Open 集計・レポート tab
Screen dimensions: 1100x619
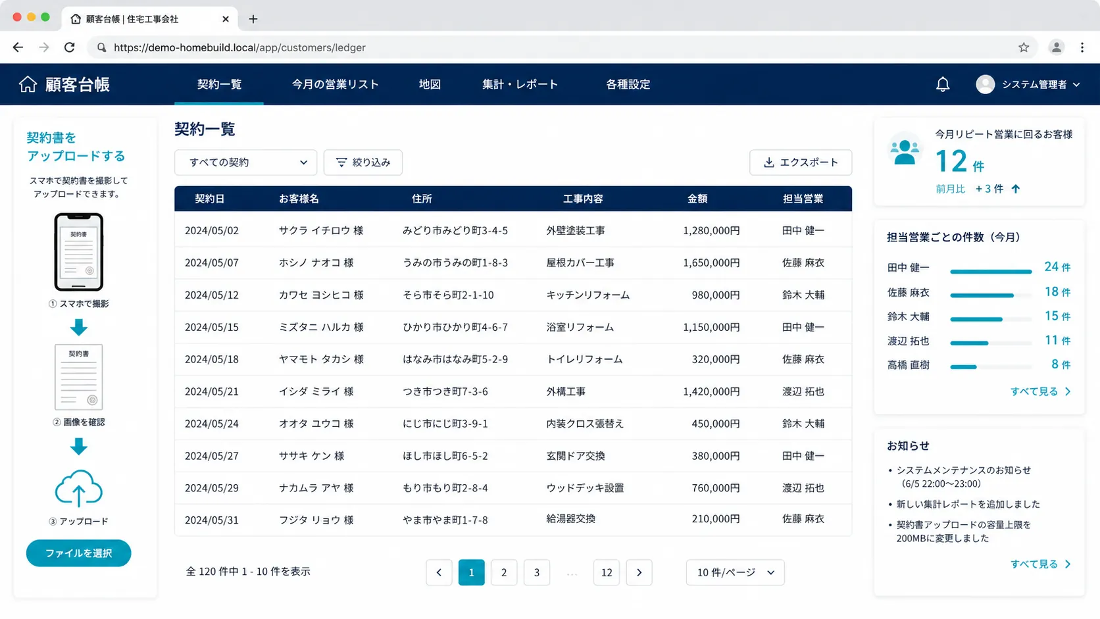520,84
